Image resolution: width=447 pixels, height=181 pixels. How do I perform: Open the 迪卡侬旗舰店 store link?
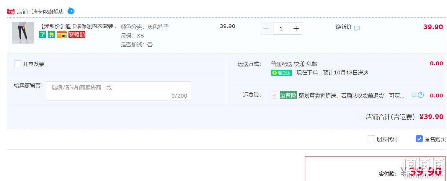pos(48,12)
